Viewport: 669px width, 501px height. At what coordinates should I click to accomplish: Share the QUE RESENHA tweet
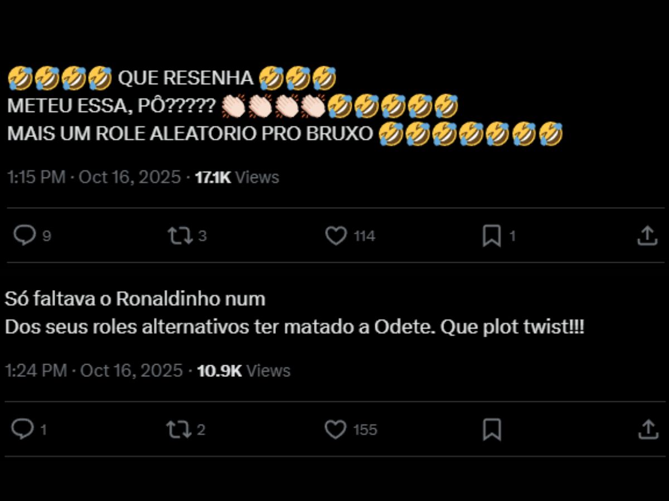tap(647, 236)
